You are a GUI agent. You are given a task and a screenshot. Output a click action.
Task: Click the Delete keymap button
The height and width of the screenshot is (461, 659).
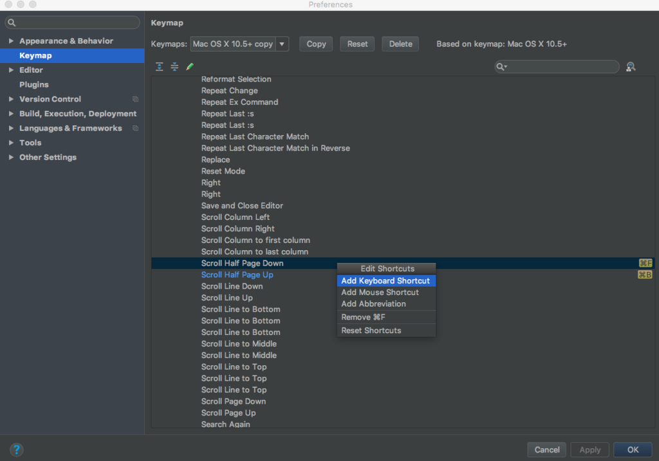click(400, 44)
